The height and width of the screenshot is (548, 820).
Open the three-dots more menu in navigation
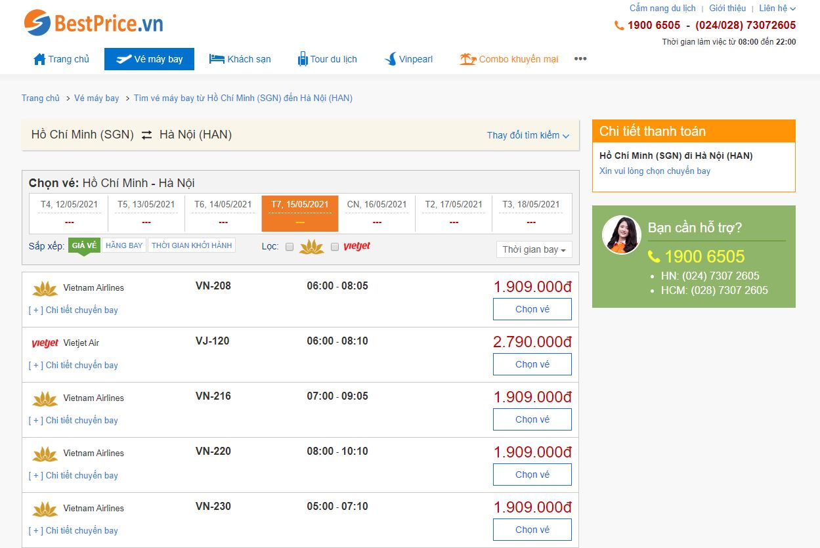click(580, 59)
